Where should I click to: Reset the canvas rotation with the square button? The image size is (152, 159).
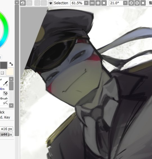(143, 3)
